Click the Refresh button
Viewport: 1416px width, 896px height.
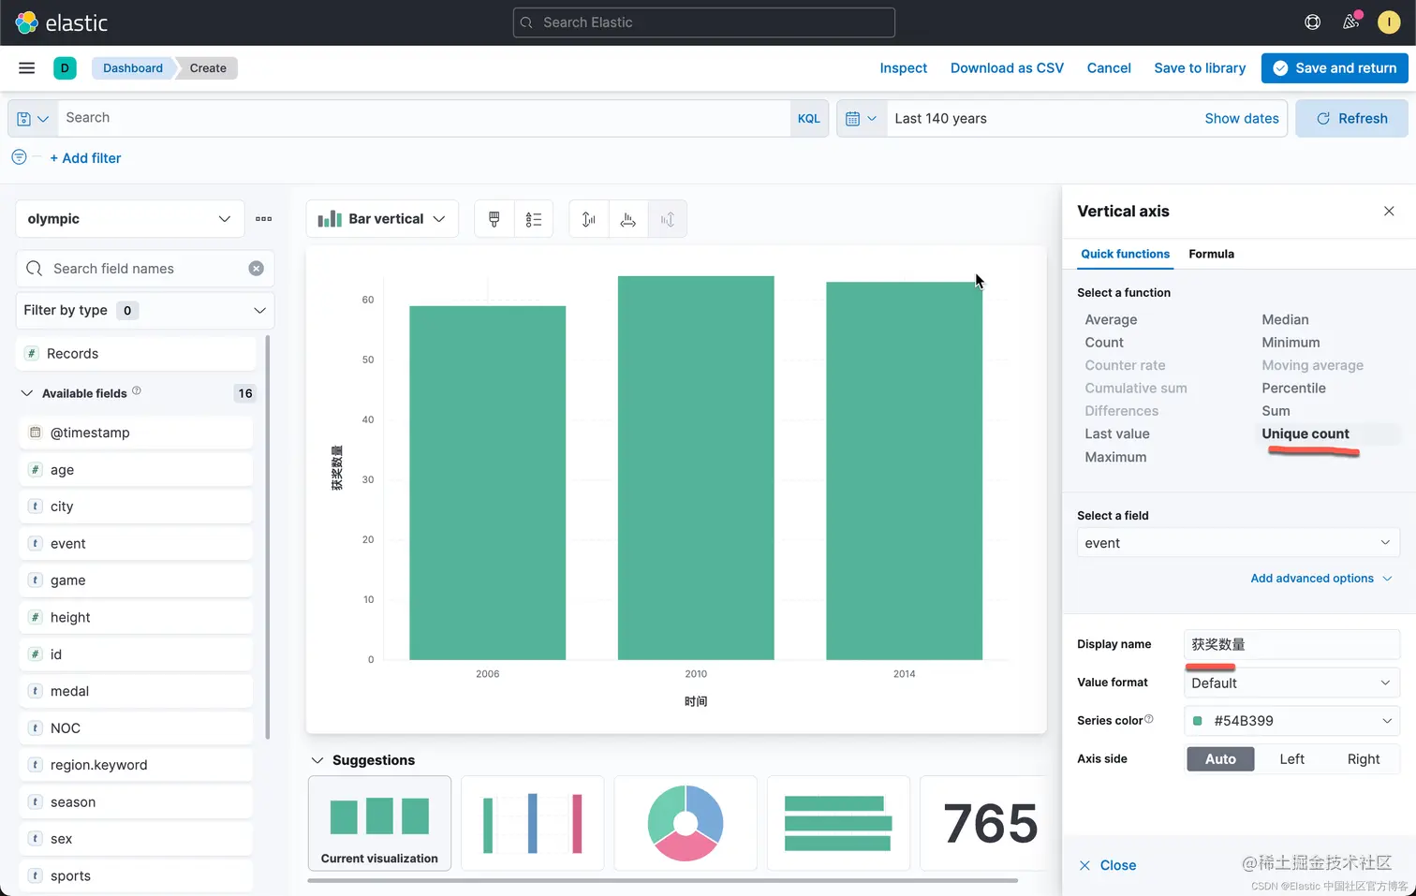pos(1351,119)
